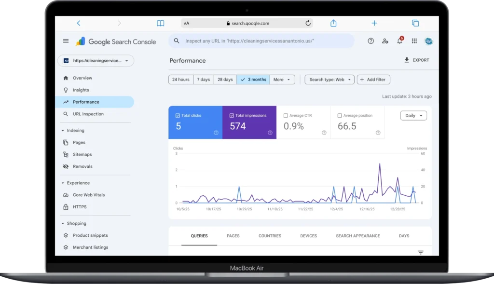
Task: Reload the page in the address bar
Action: pos(308,23)
